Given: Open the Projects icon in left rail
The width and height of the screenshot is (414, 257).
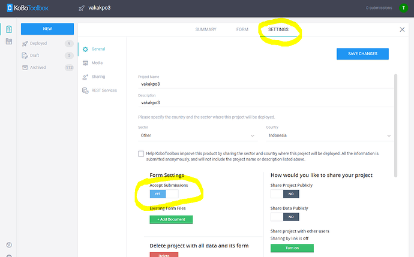Looking at the screenshot, I should coord(9,29).
